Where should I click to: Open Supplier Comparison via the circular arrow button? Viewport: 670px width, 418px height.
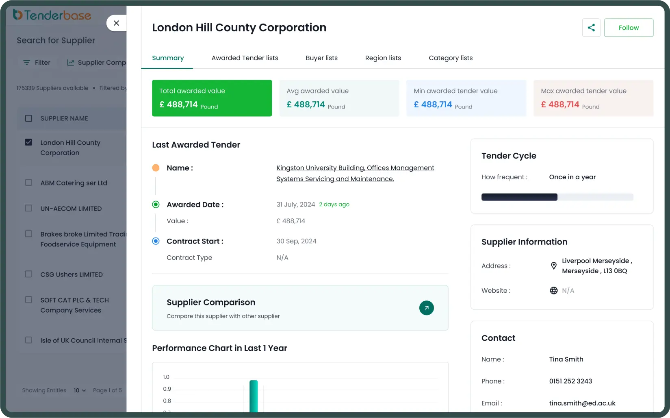pyautogui.click(x=426, y=308)
